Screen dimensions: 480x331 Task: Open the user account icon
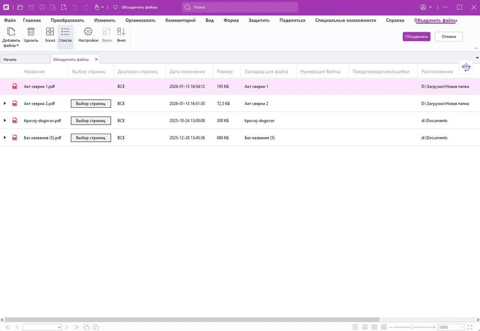423,7
